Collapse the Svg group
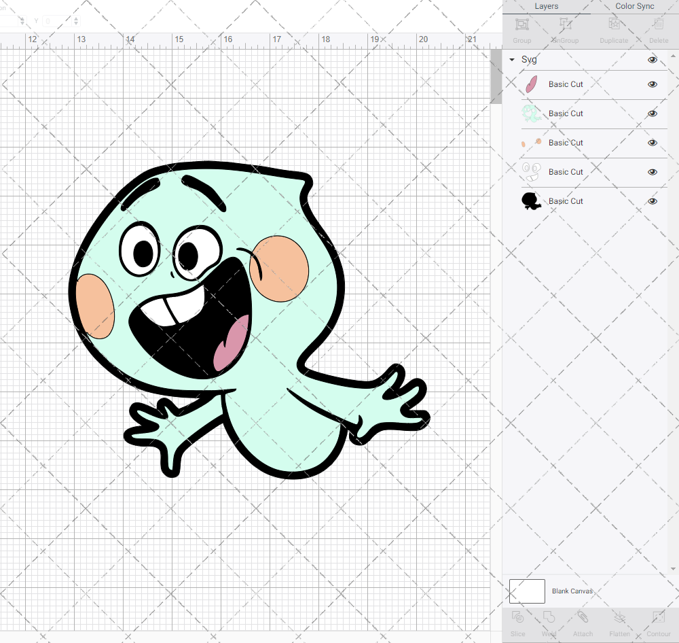 (x=512, y=60)
